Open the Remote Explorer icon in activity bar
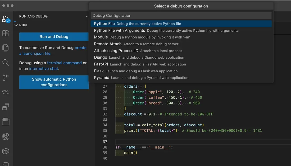Image resolution: width=291 pixels, height=166 pixels. click(x=6, y=107)
